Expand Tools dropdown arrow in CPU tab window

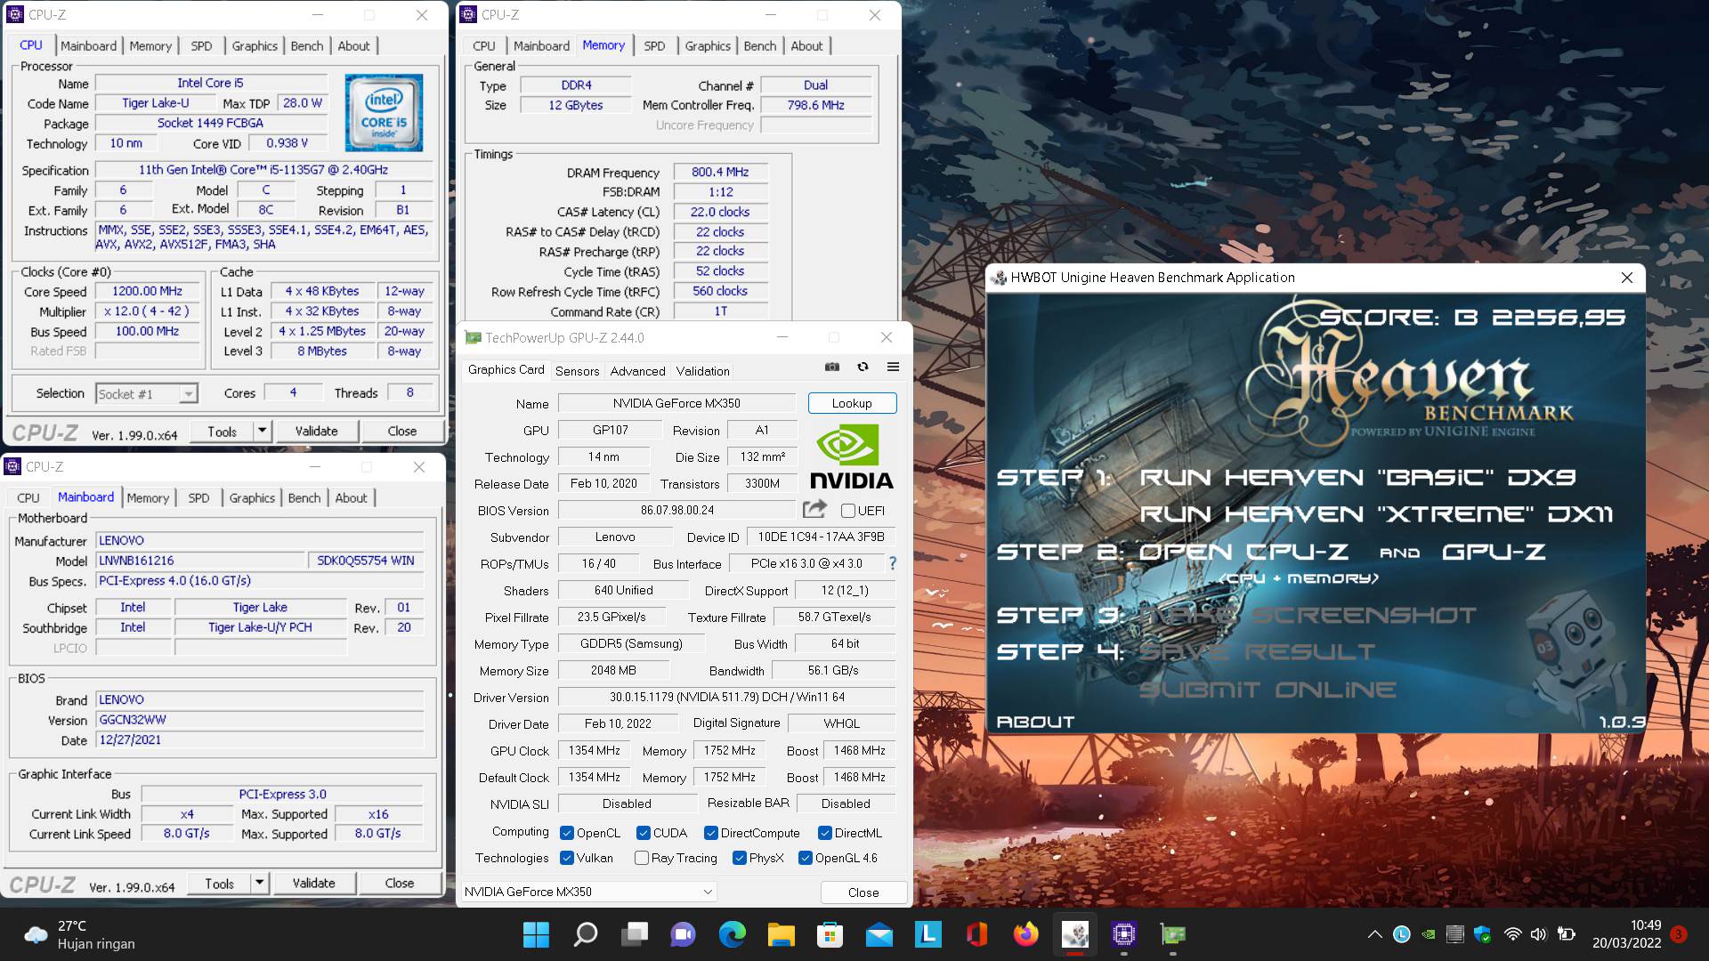[x=262, y=431]
